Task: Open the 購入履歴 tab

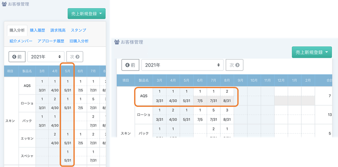Action: tap(37, 30)
